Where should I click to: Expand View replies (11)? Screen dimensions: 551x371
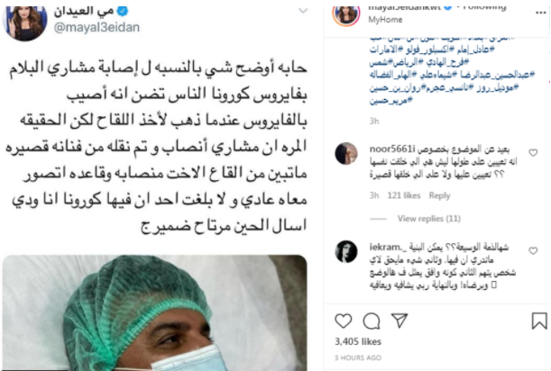tap(428, 219)
